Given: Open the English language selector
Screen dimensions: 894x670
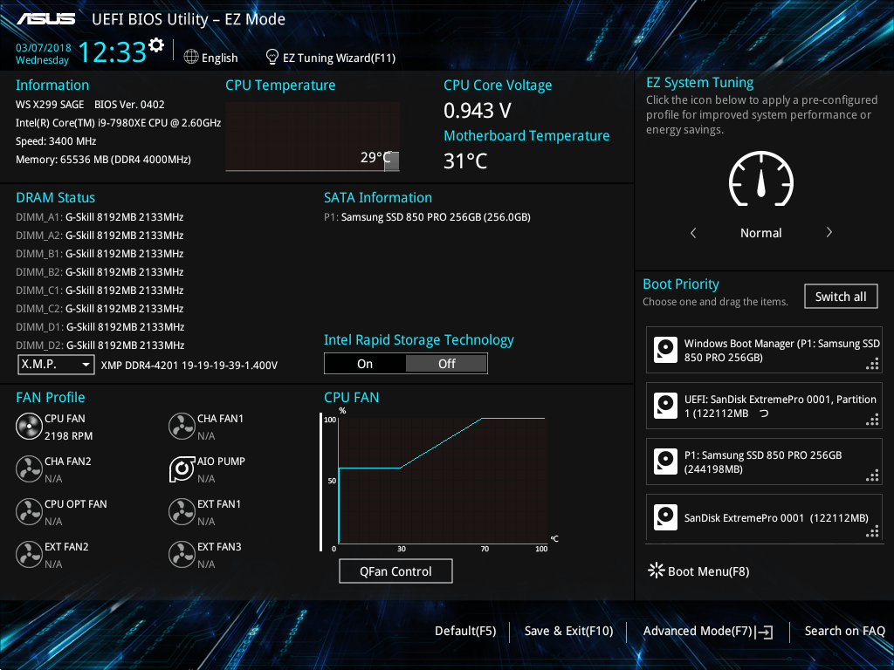Looking at the screenshot, I should click(x=211, y=58).
